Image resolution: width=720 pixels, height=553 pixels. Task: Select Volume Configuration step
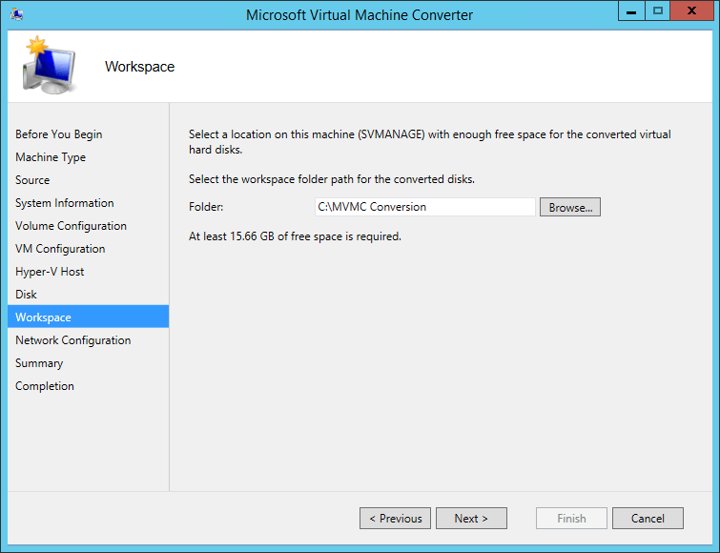coord(71,226)
